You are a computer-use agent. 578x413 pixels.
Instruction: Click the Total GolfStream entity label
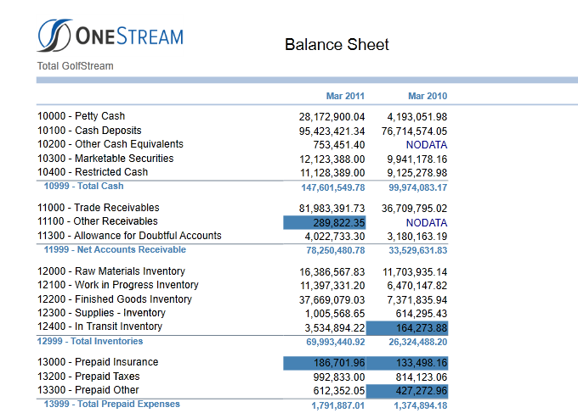point(75,66)
